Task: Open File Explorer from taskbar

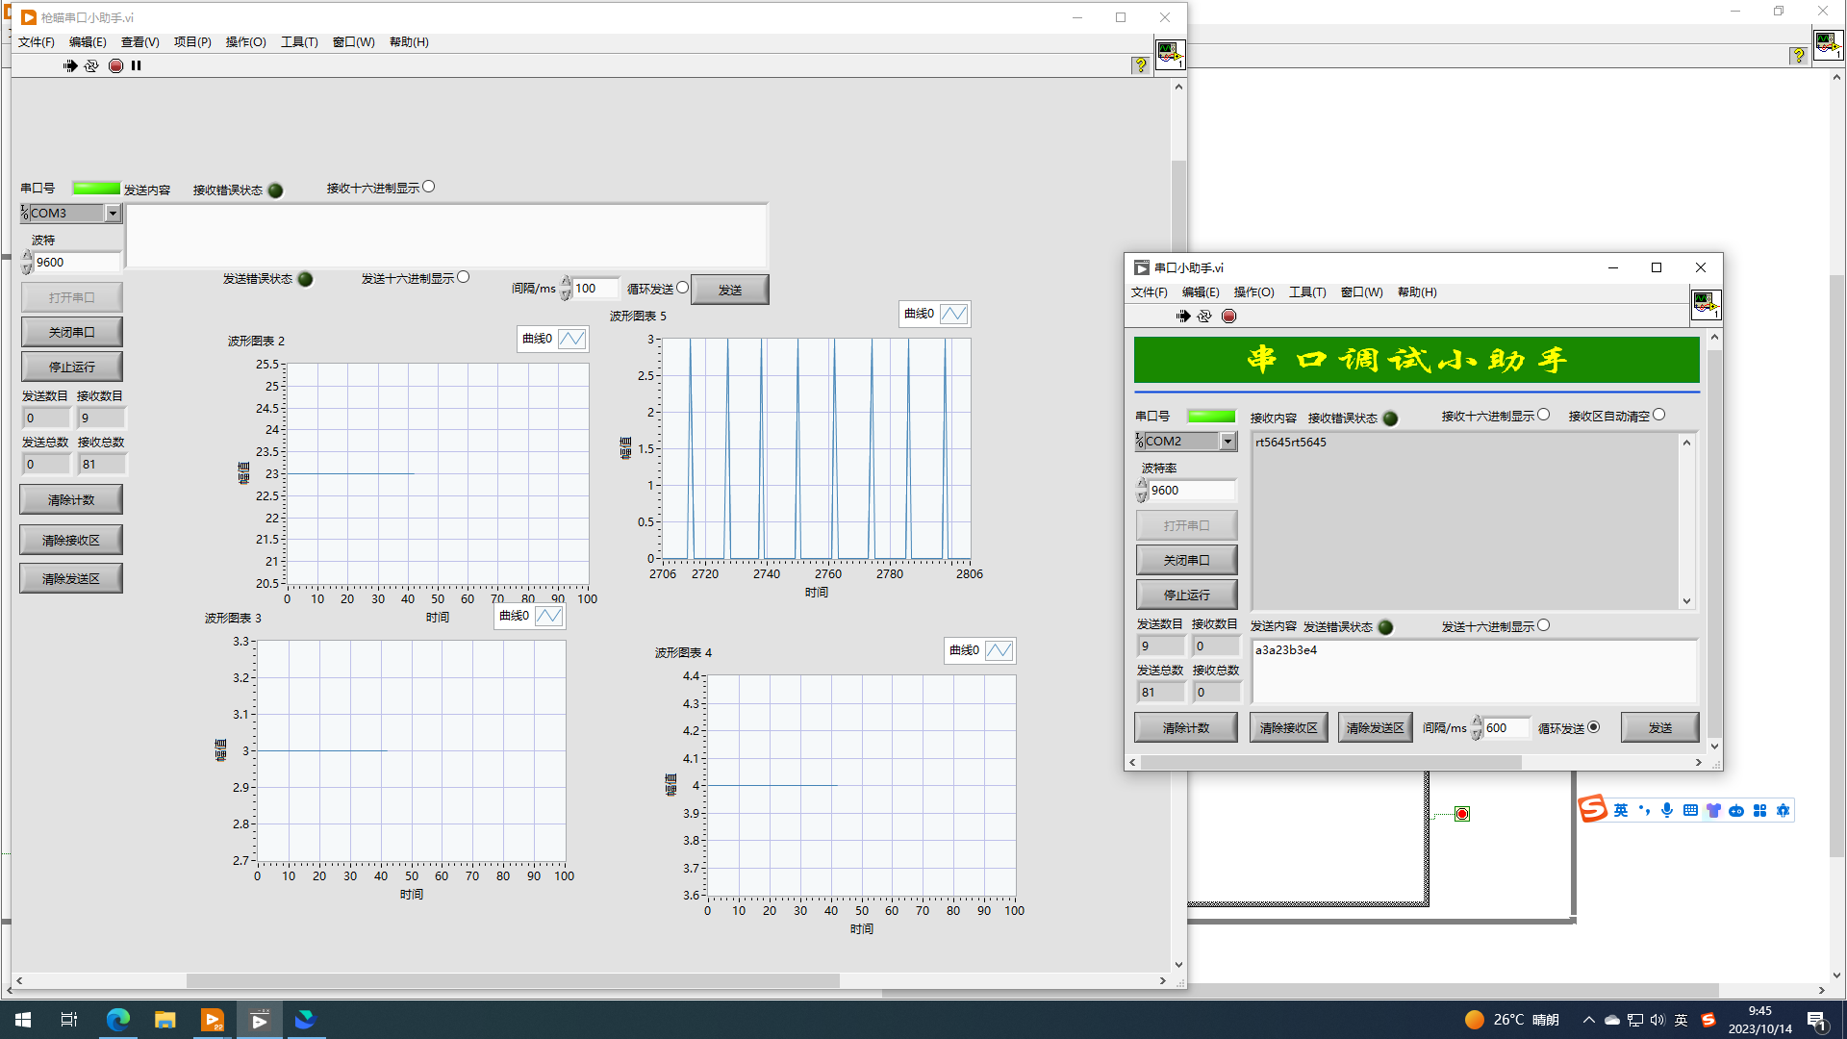Action: [164, 1020]
